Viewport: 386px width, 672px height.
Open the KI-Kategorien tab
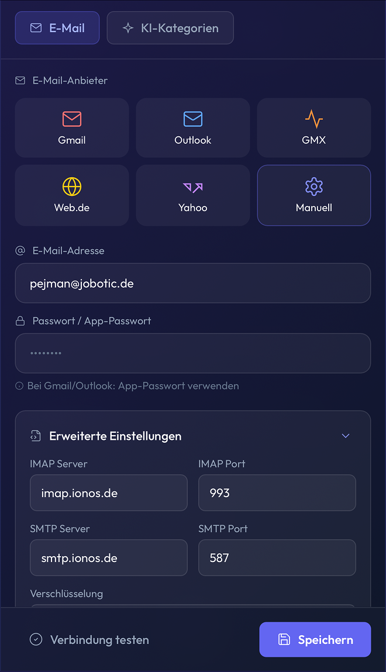click(170, 28)
